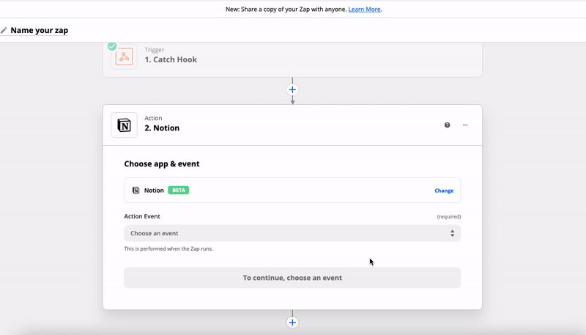This screenshot has width=586, height=335.
Task: Click the green checkmark on trigger step
Action: pos(112,46)
